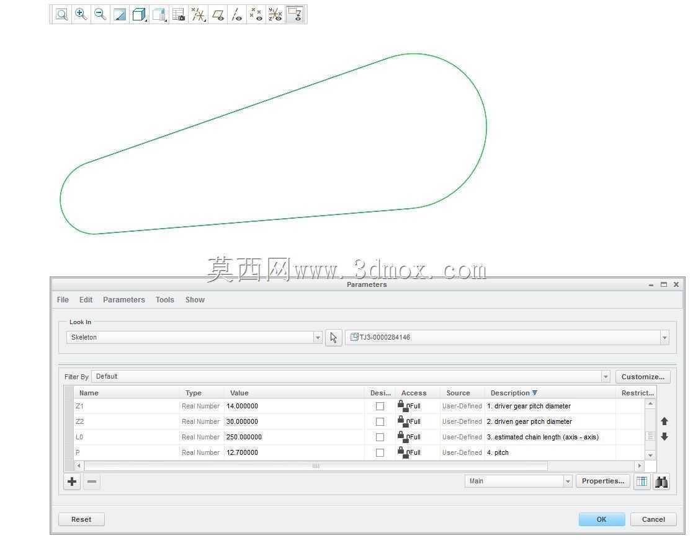
Task: Open the Saved Orientations icon
Action: [159, 15]
